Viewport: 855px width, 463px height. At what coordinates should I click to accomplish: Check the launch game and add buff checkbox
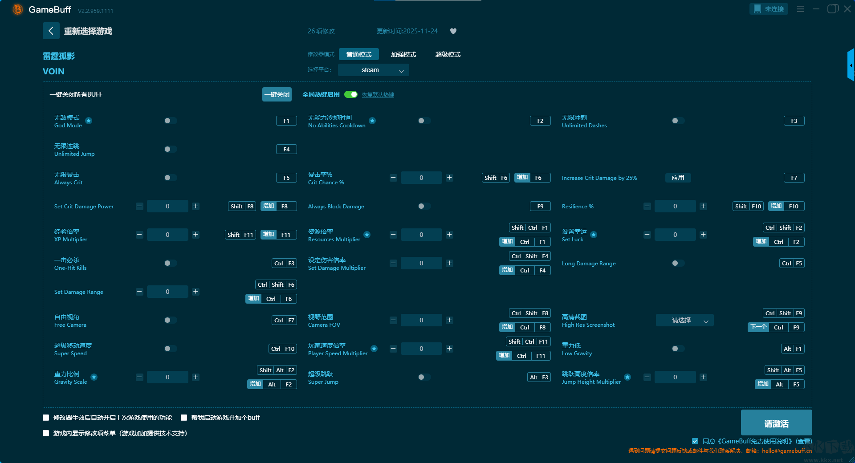click(x=184, y=418)
